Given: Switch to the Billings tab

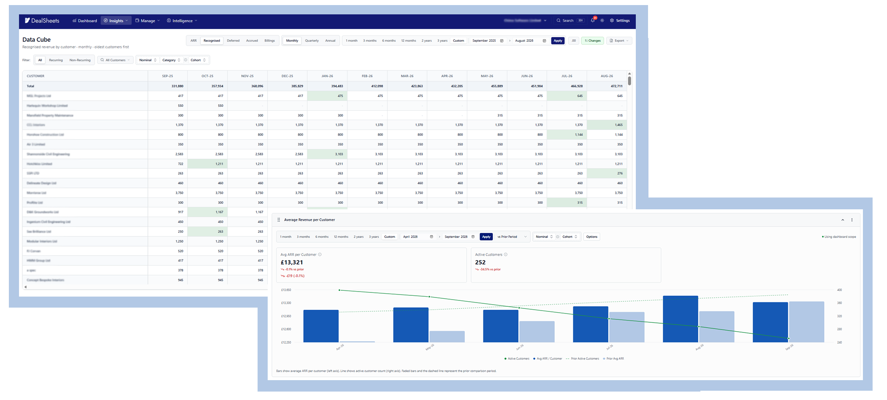Looking at the screenshot, I should (269, 41).
